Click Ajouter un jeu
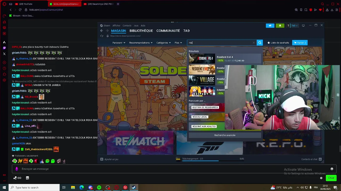This screenshot has height=191, width=341. tap(109, 159)
